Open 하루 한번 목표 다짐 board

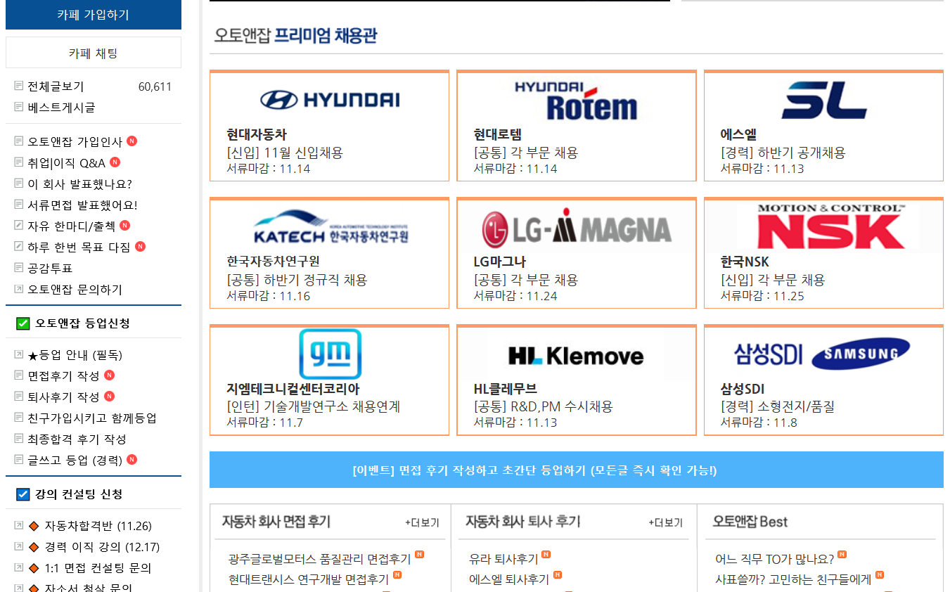pyautogui.click(x=79, y=247)
